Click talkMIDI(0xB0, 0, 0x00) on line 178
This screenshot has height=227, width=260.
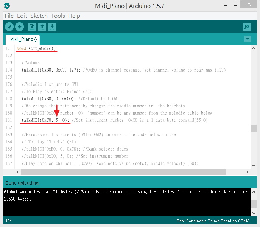(49, 99)
